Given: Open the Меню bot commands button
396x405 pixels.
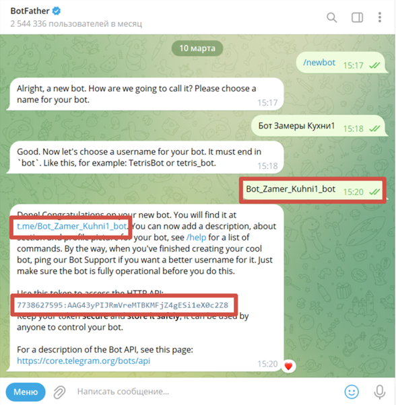Looking at the screenshot, I should [x=26, y=392].
